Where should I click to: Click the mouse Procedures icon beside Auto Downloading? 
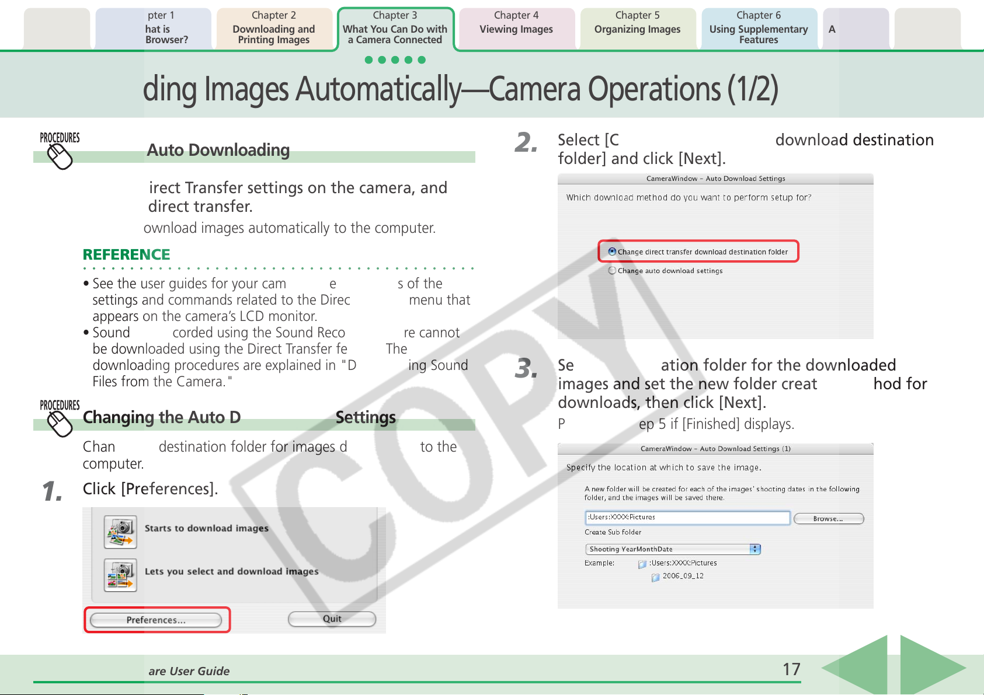pyautogui.click(x=60, y=151)
